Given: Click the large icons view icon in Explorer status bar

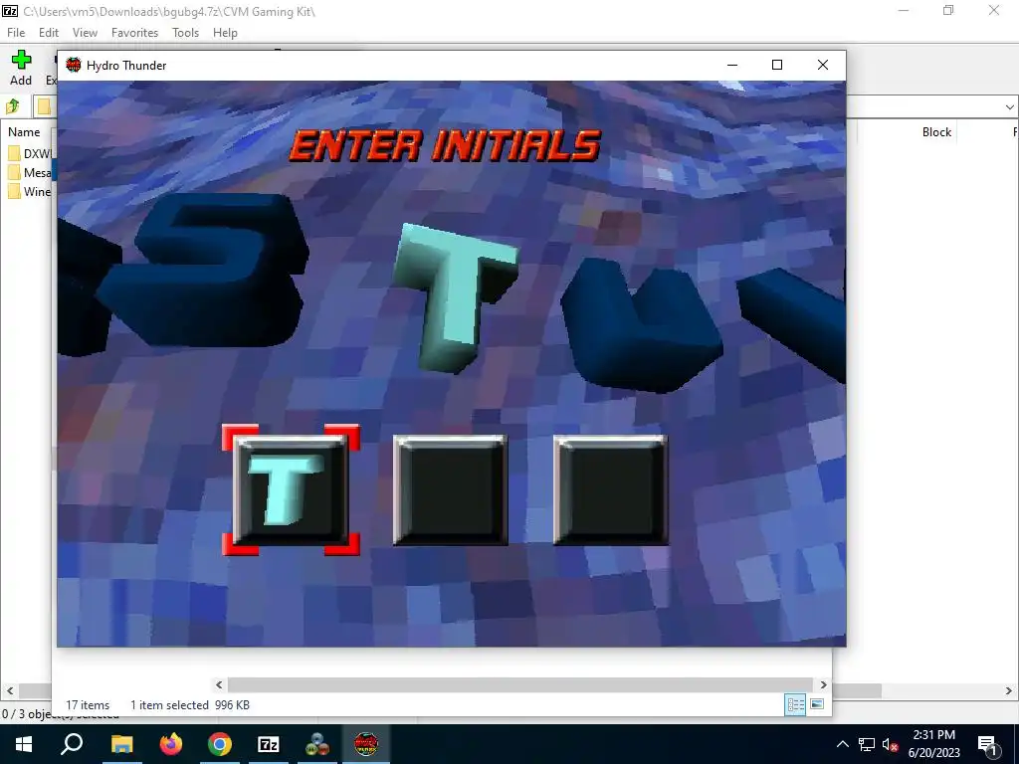Looking at the screenshot, I should click(x=817, y=704).
